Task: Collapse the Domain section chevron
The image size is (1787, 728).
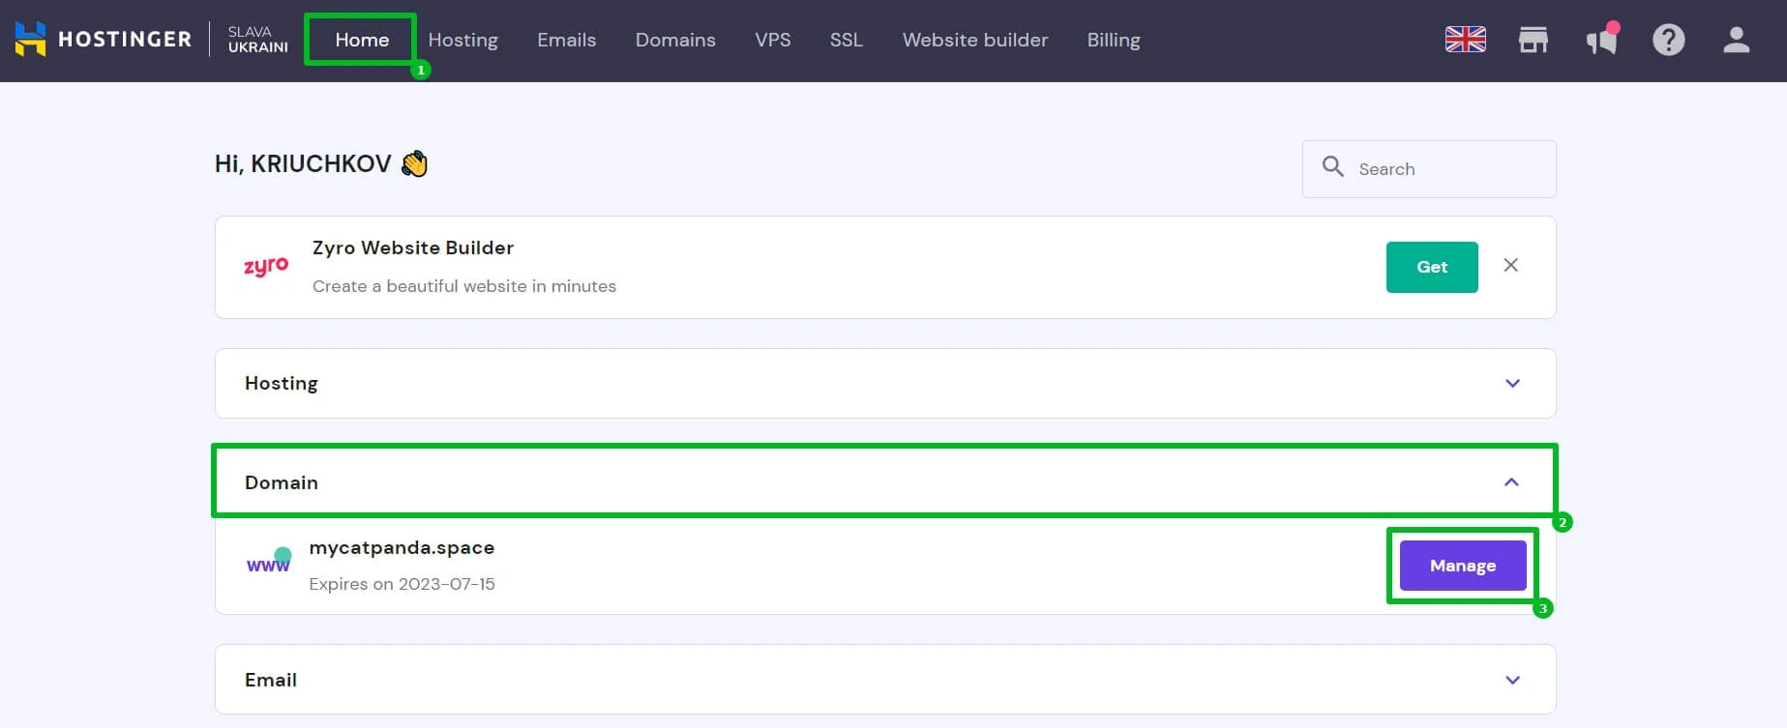Action: [x=1511, y=482]
